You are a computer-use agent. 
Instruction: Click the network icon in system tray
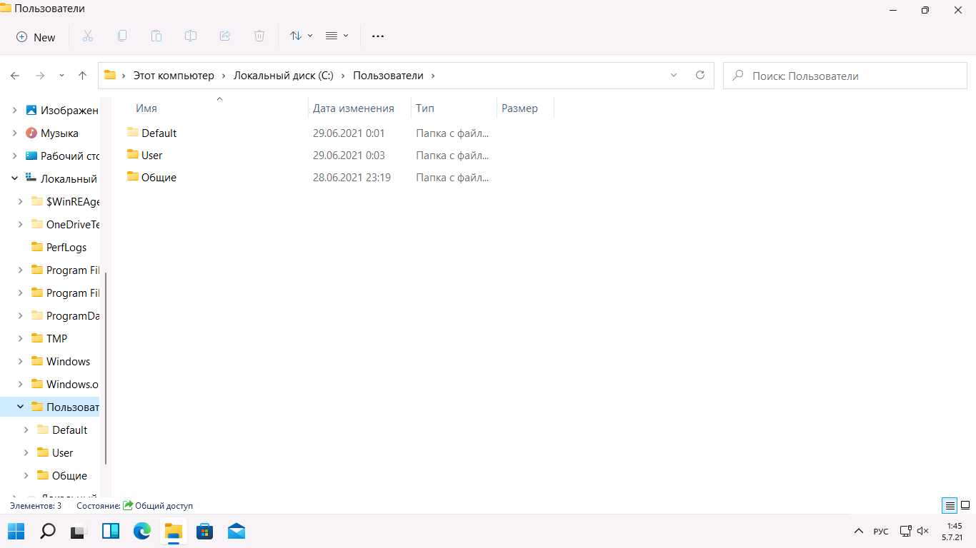905,531
